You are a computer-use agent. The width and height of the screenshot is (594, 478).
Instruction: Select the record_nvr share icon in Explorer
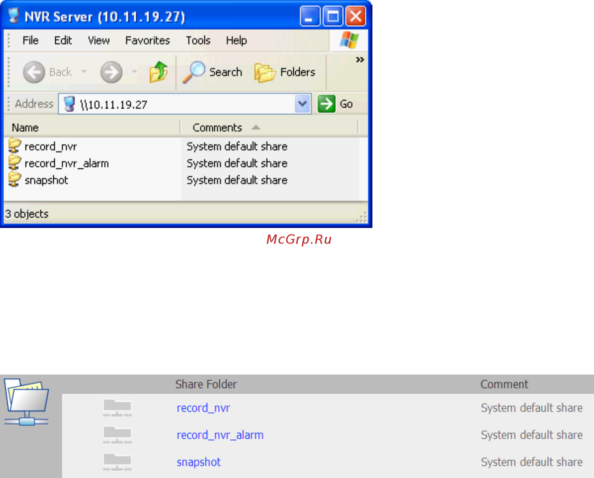(14, 146)
